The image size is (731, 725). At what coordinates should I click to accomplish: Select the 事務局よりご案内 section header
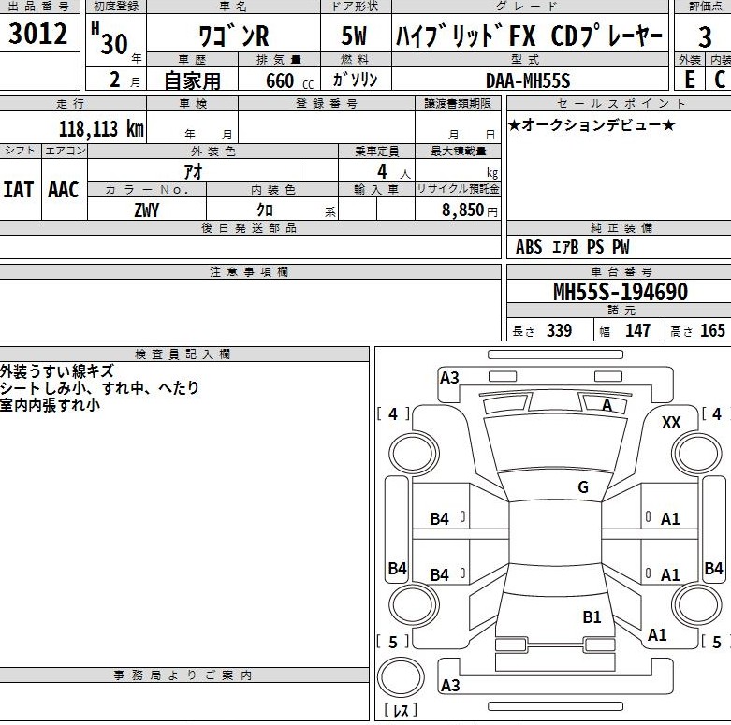[x=183, y=675]
